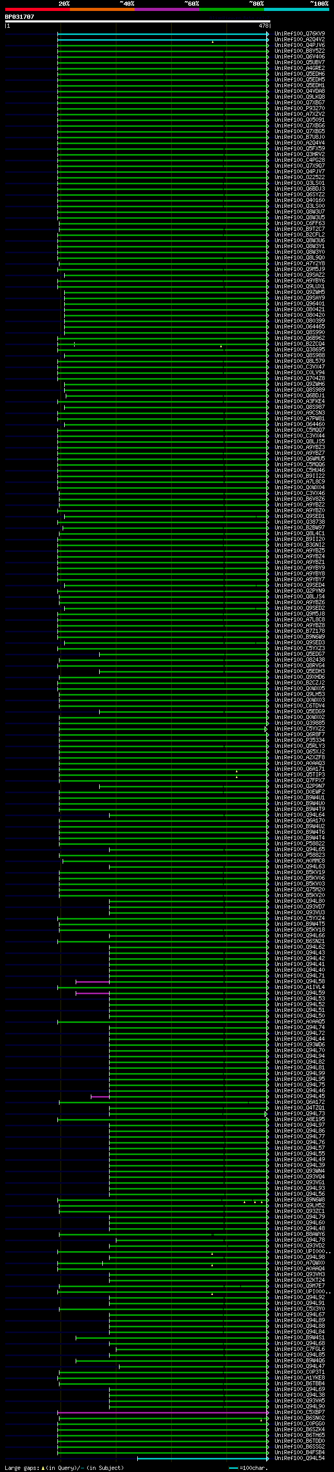The height and width of the screenshot is (1472, 334).
Task: Select the label UniRef100_O22522
Action: (300, 177)
